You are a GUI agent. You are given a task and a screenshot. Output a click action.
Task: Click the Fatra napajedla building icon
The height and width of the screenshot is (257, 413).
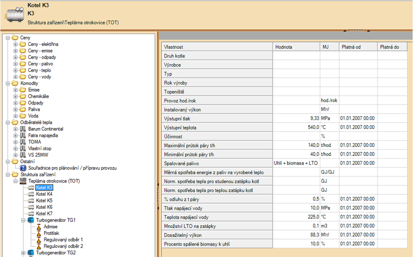point(23,136)
